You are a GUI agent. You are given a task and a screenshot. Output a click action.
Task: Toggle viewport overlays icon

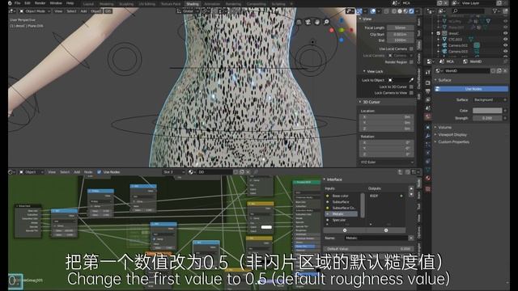373,11
